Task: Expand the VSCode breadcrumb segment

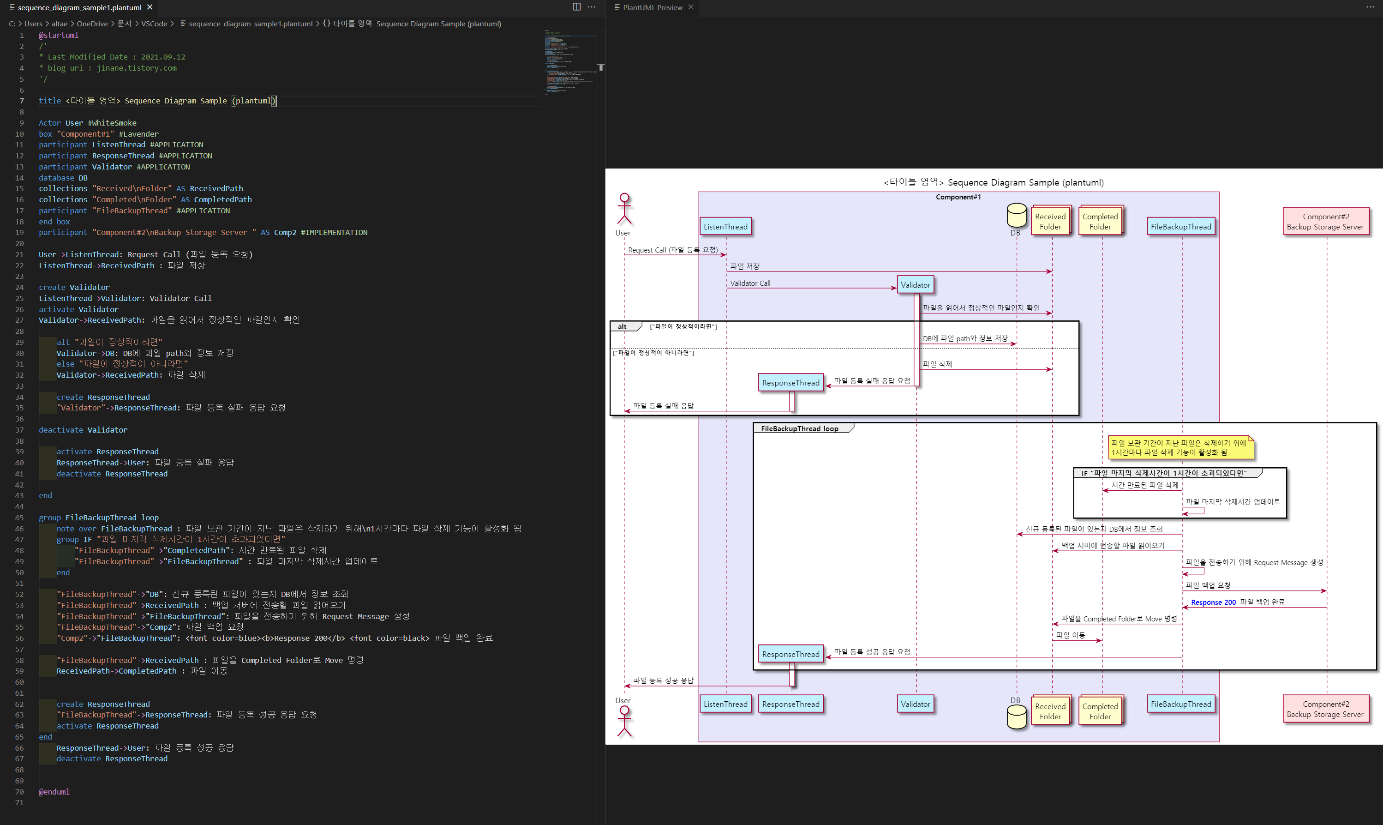Action: click(154, 24)
